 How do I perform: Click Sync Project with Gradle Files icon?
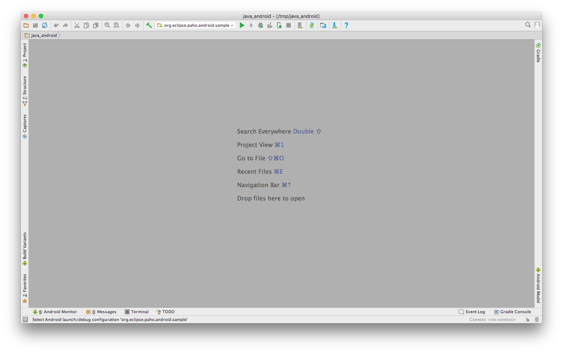pyautogui.click(x=312, y=25)
